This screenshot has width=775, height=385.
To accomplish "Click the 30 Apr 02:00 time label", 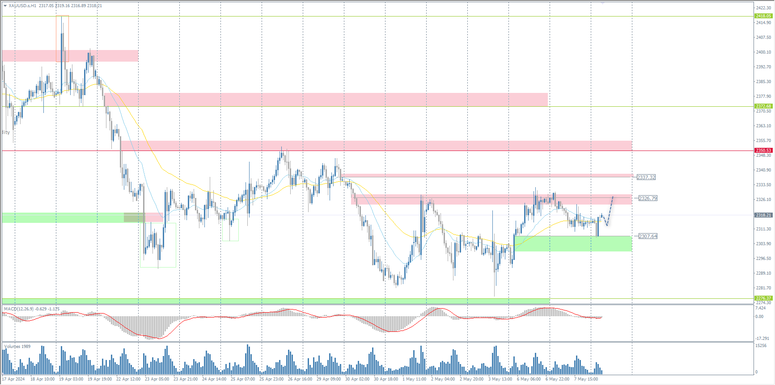I will [357, 379].
